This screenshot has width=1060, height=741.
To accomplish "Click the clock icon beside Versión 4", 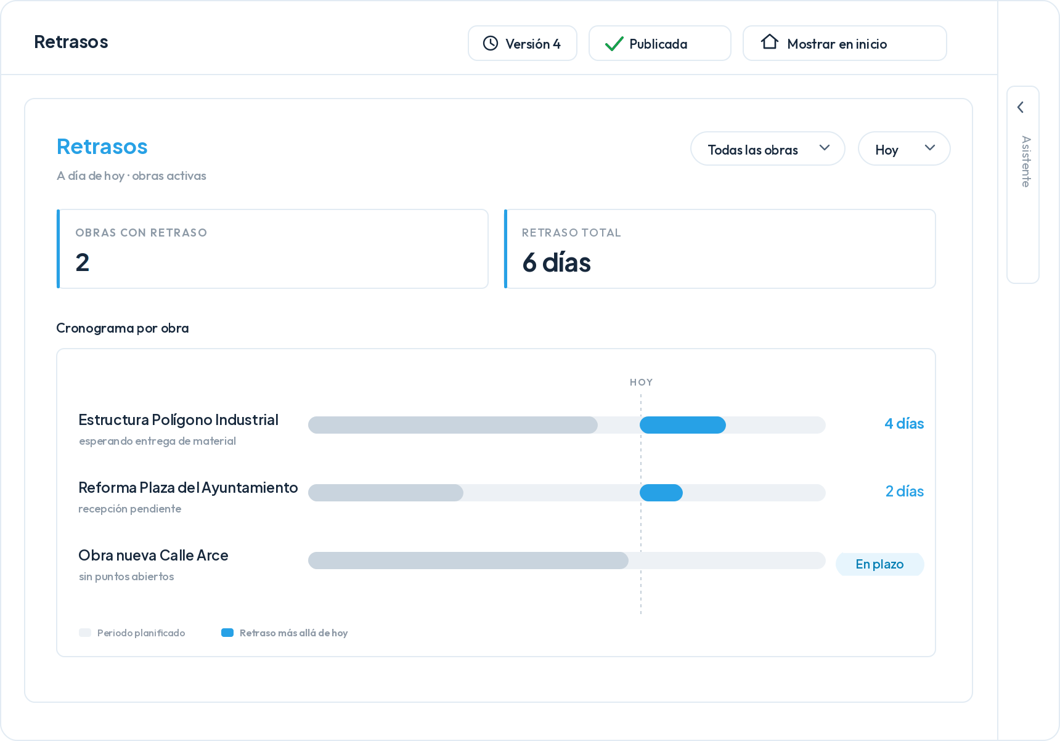I will pyautogui.click(x=491, y=43).
